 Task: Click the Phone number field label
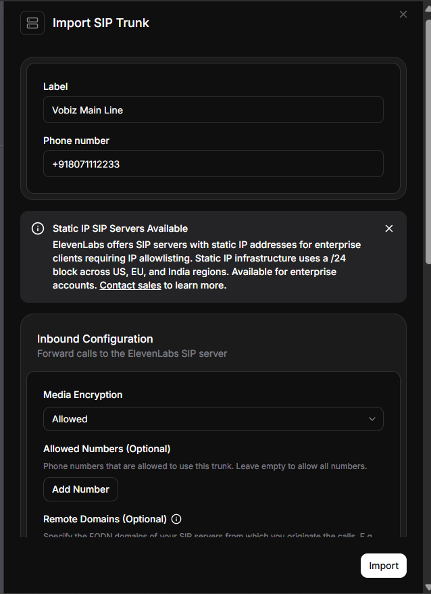pos(76,141)
